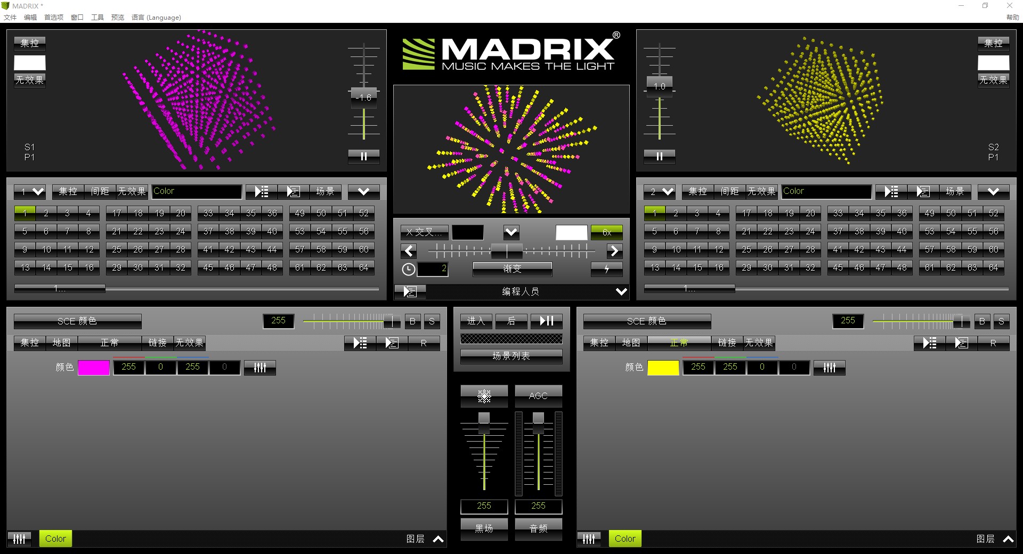Click the left storage play-list icon
The image size is (1023, 554).
click(x=262, y=191)
